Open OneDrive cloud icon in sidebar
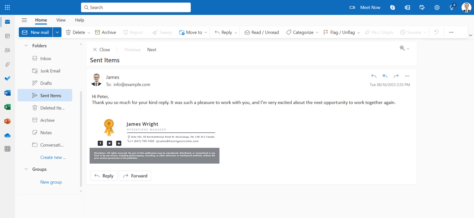 tap(7, 135)
